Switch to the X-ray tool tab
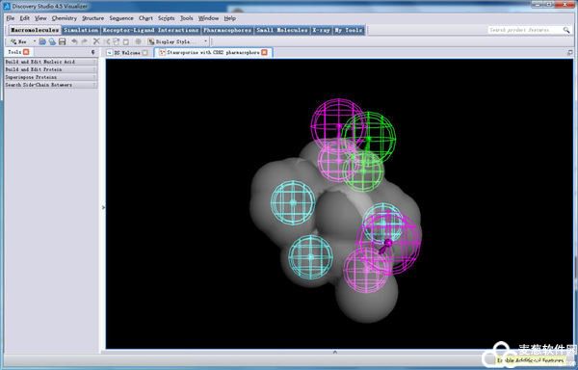Viewport: 578px width, 370px height. point(321,30)
